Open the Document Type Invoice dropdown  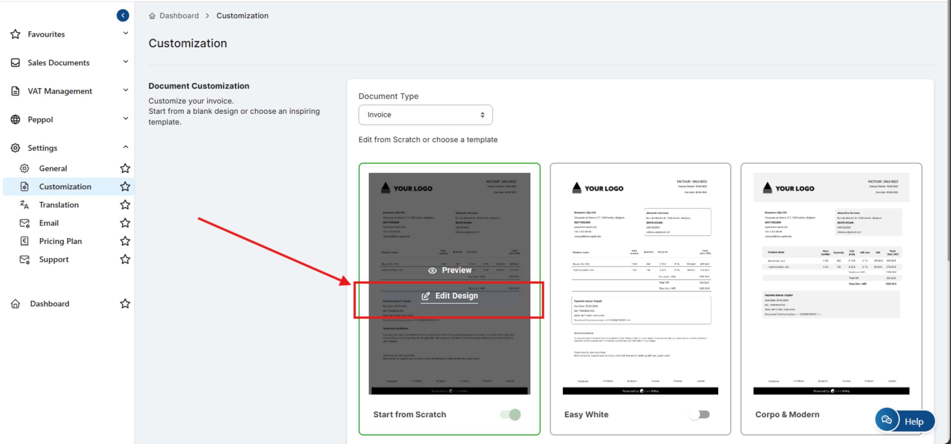(x=425, y=115)
